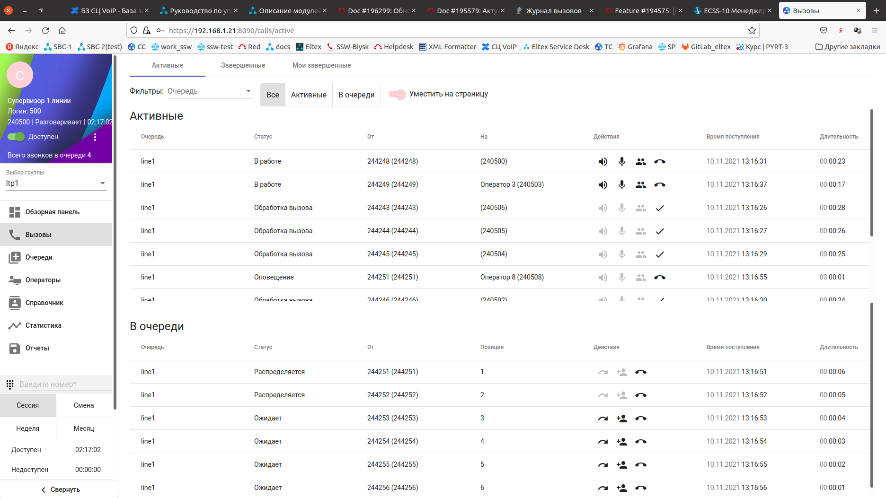886x498 pixels.
Task: Toggle the Доступен availability switch
Action: coord(16,137)
